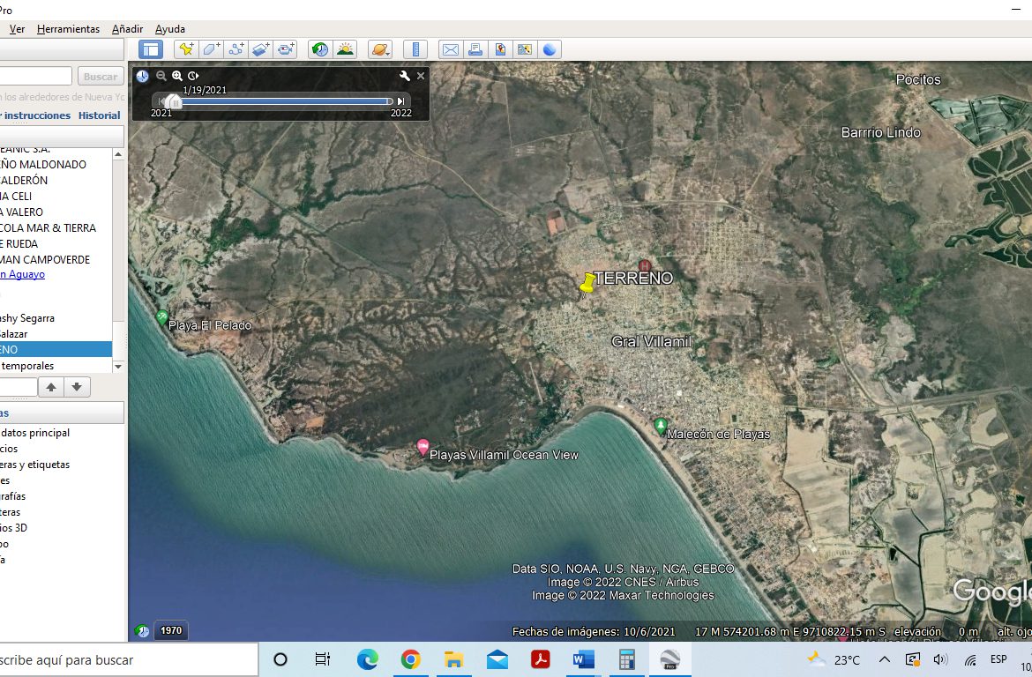This screenshot has height=677, width=1032.
Task: Add an image overlay from the toolbar
Action: (x=260, y=49)
